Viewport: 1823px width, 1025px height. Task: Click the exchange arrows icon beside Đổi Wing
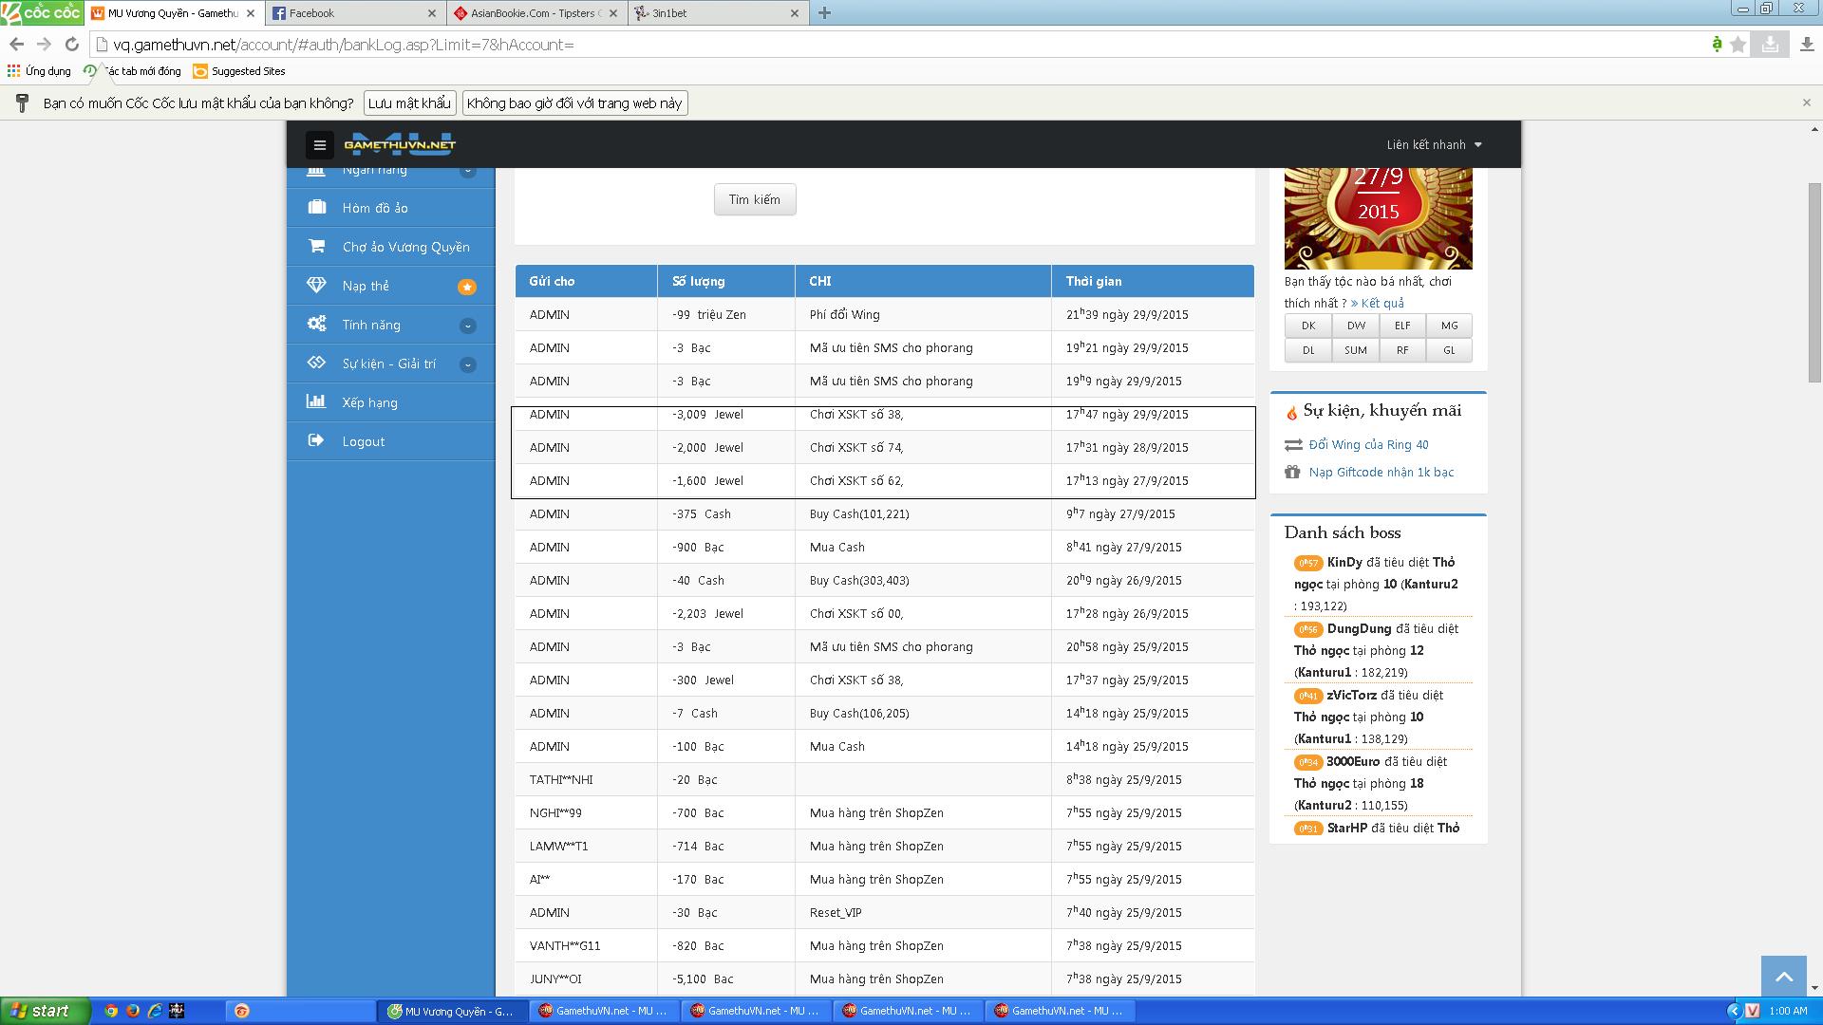(x=1293, y=444)
